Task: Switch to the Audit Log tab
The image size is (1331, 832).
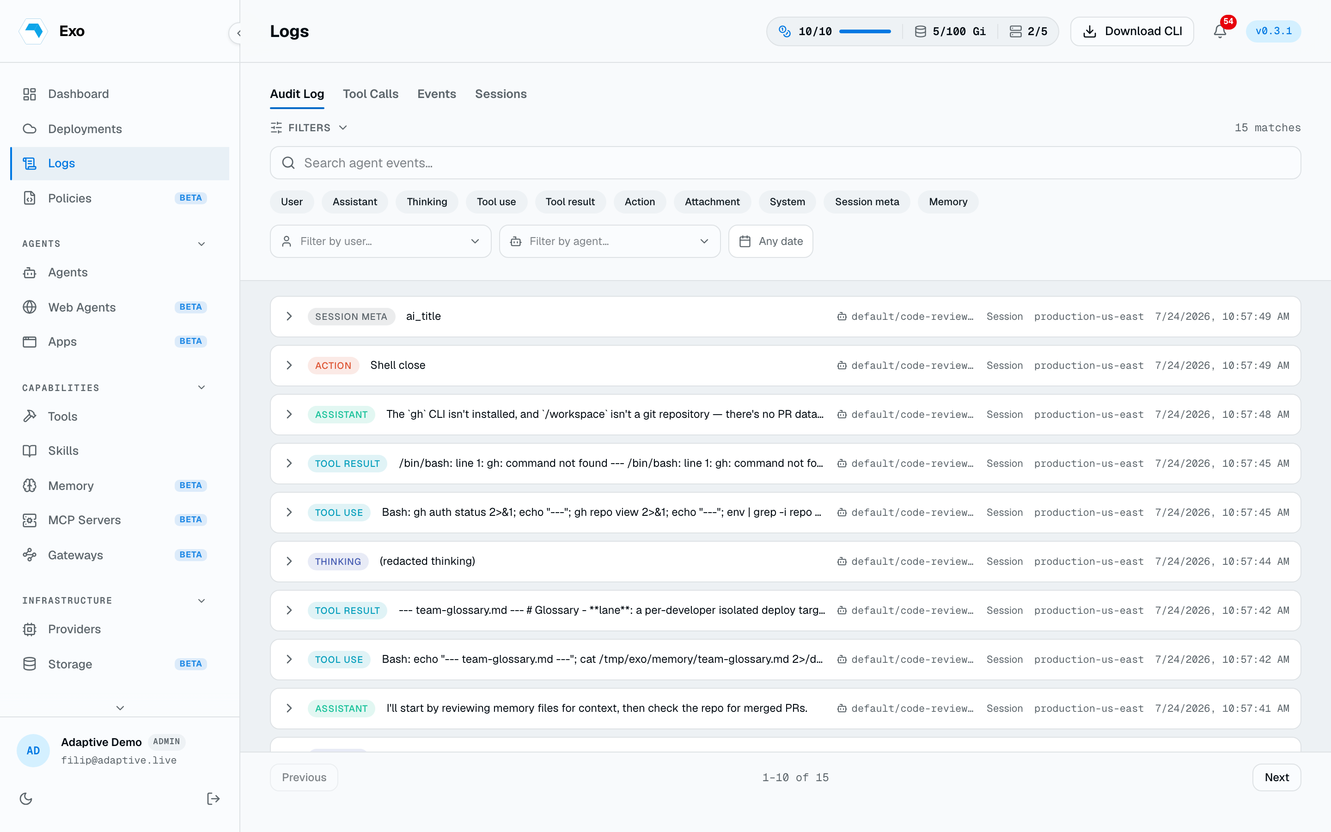Action: click(x=297, y=94)
